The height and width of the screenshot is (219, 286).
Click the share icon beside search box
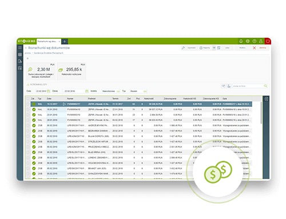tap(223, 86)
